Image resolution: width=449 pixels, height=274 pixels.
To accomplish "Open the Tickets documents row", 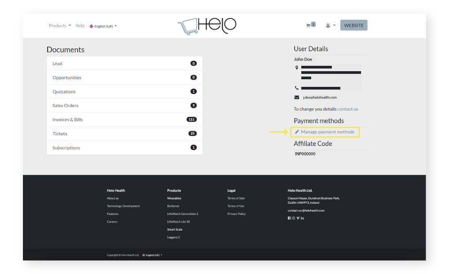I will [60, 133].
